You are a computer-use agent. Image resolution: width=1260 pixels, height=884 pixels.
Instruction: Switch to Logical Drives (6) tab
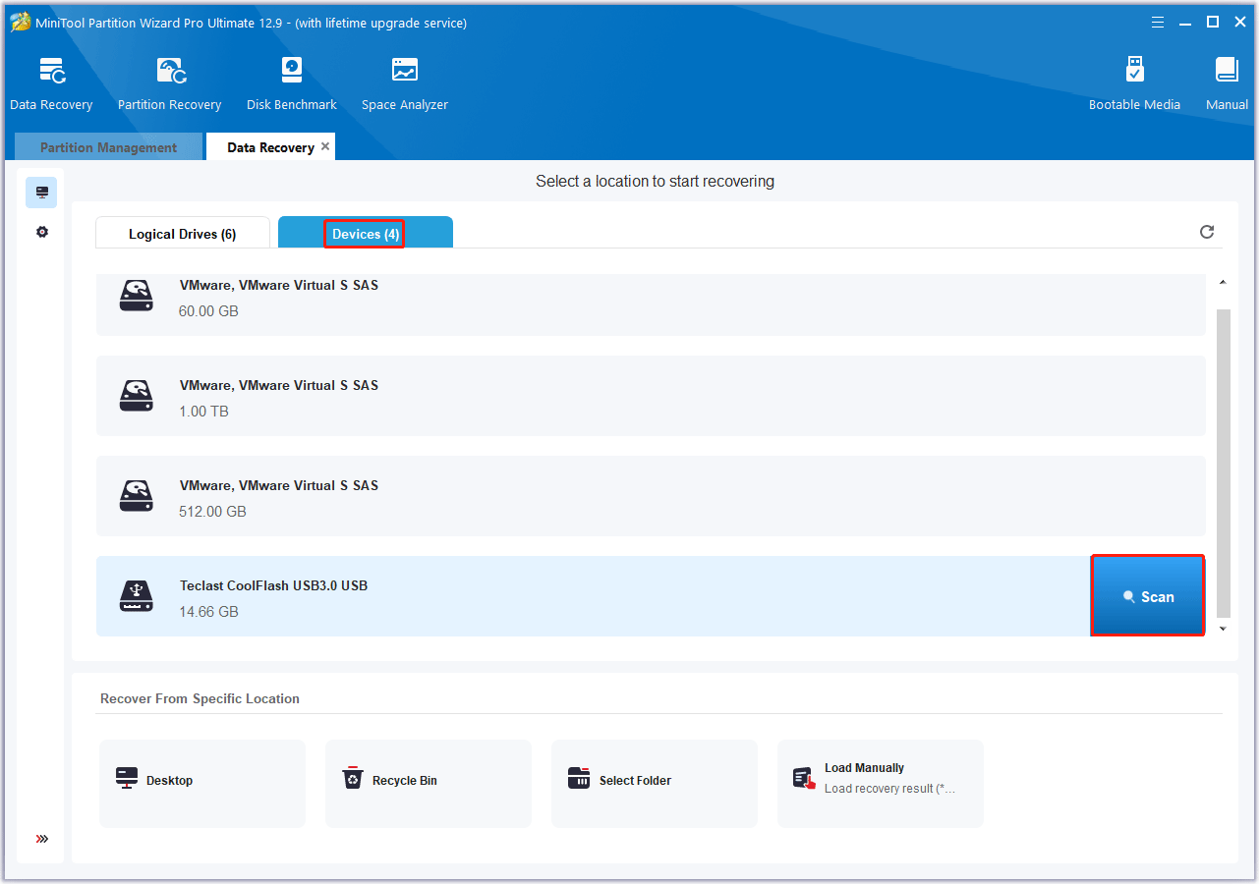(x=182, y=234)
